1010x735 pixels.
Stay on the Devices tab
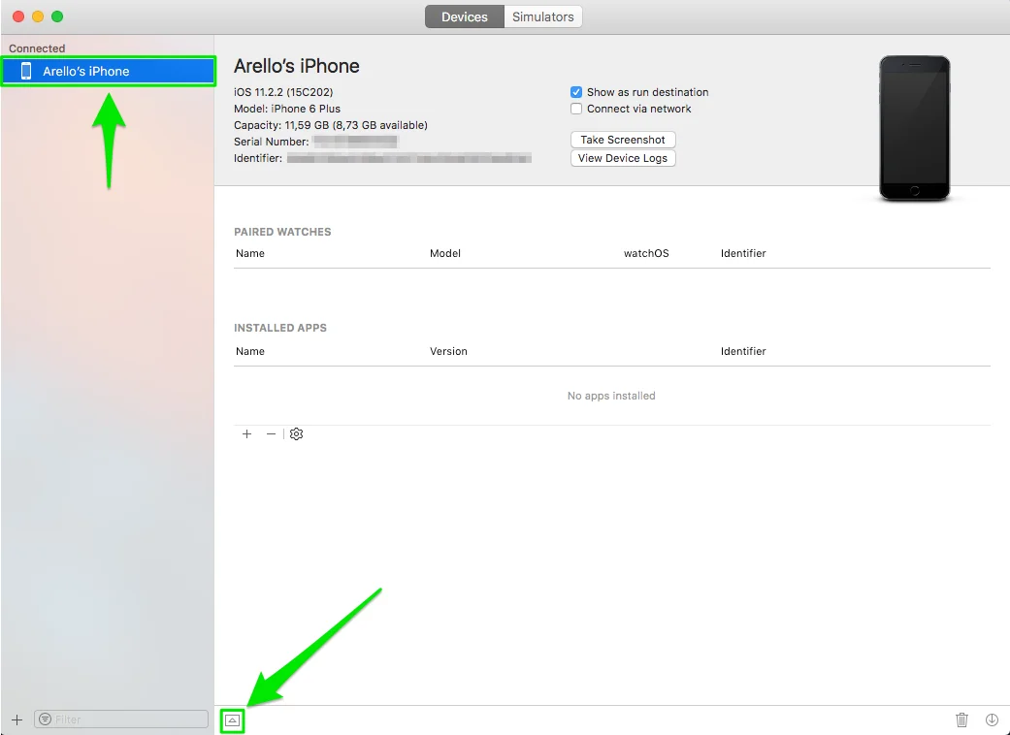[464, 16]
